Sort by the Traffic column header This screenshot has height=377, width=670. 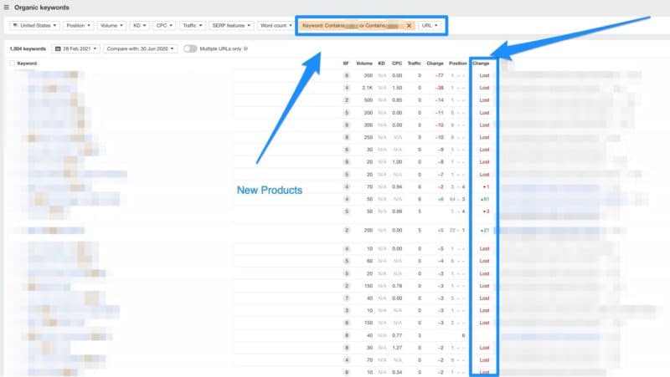click(x=414, y=64)
